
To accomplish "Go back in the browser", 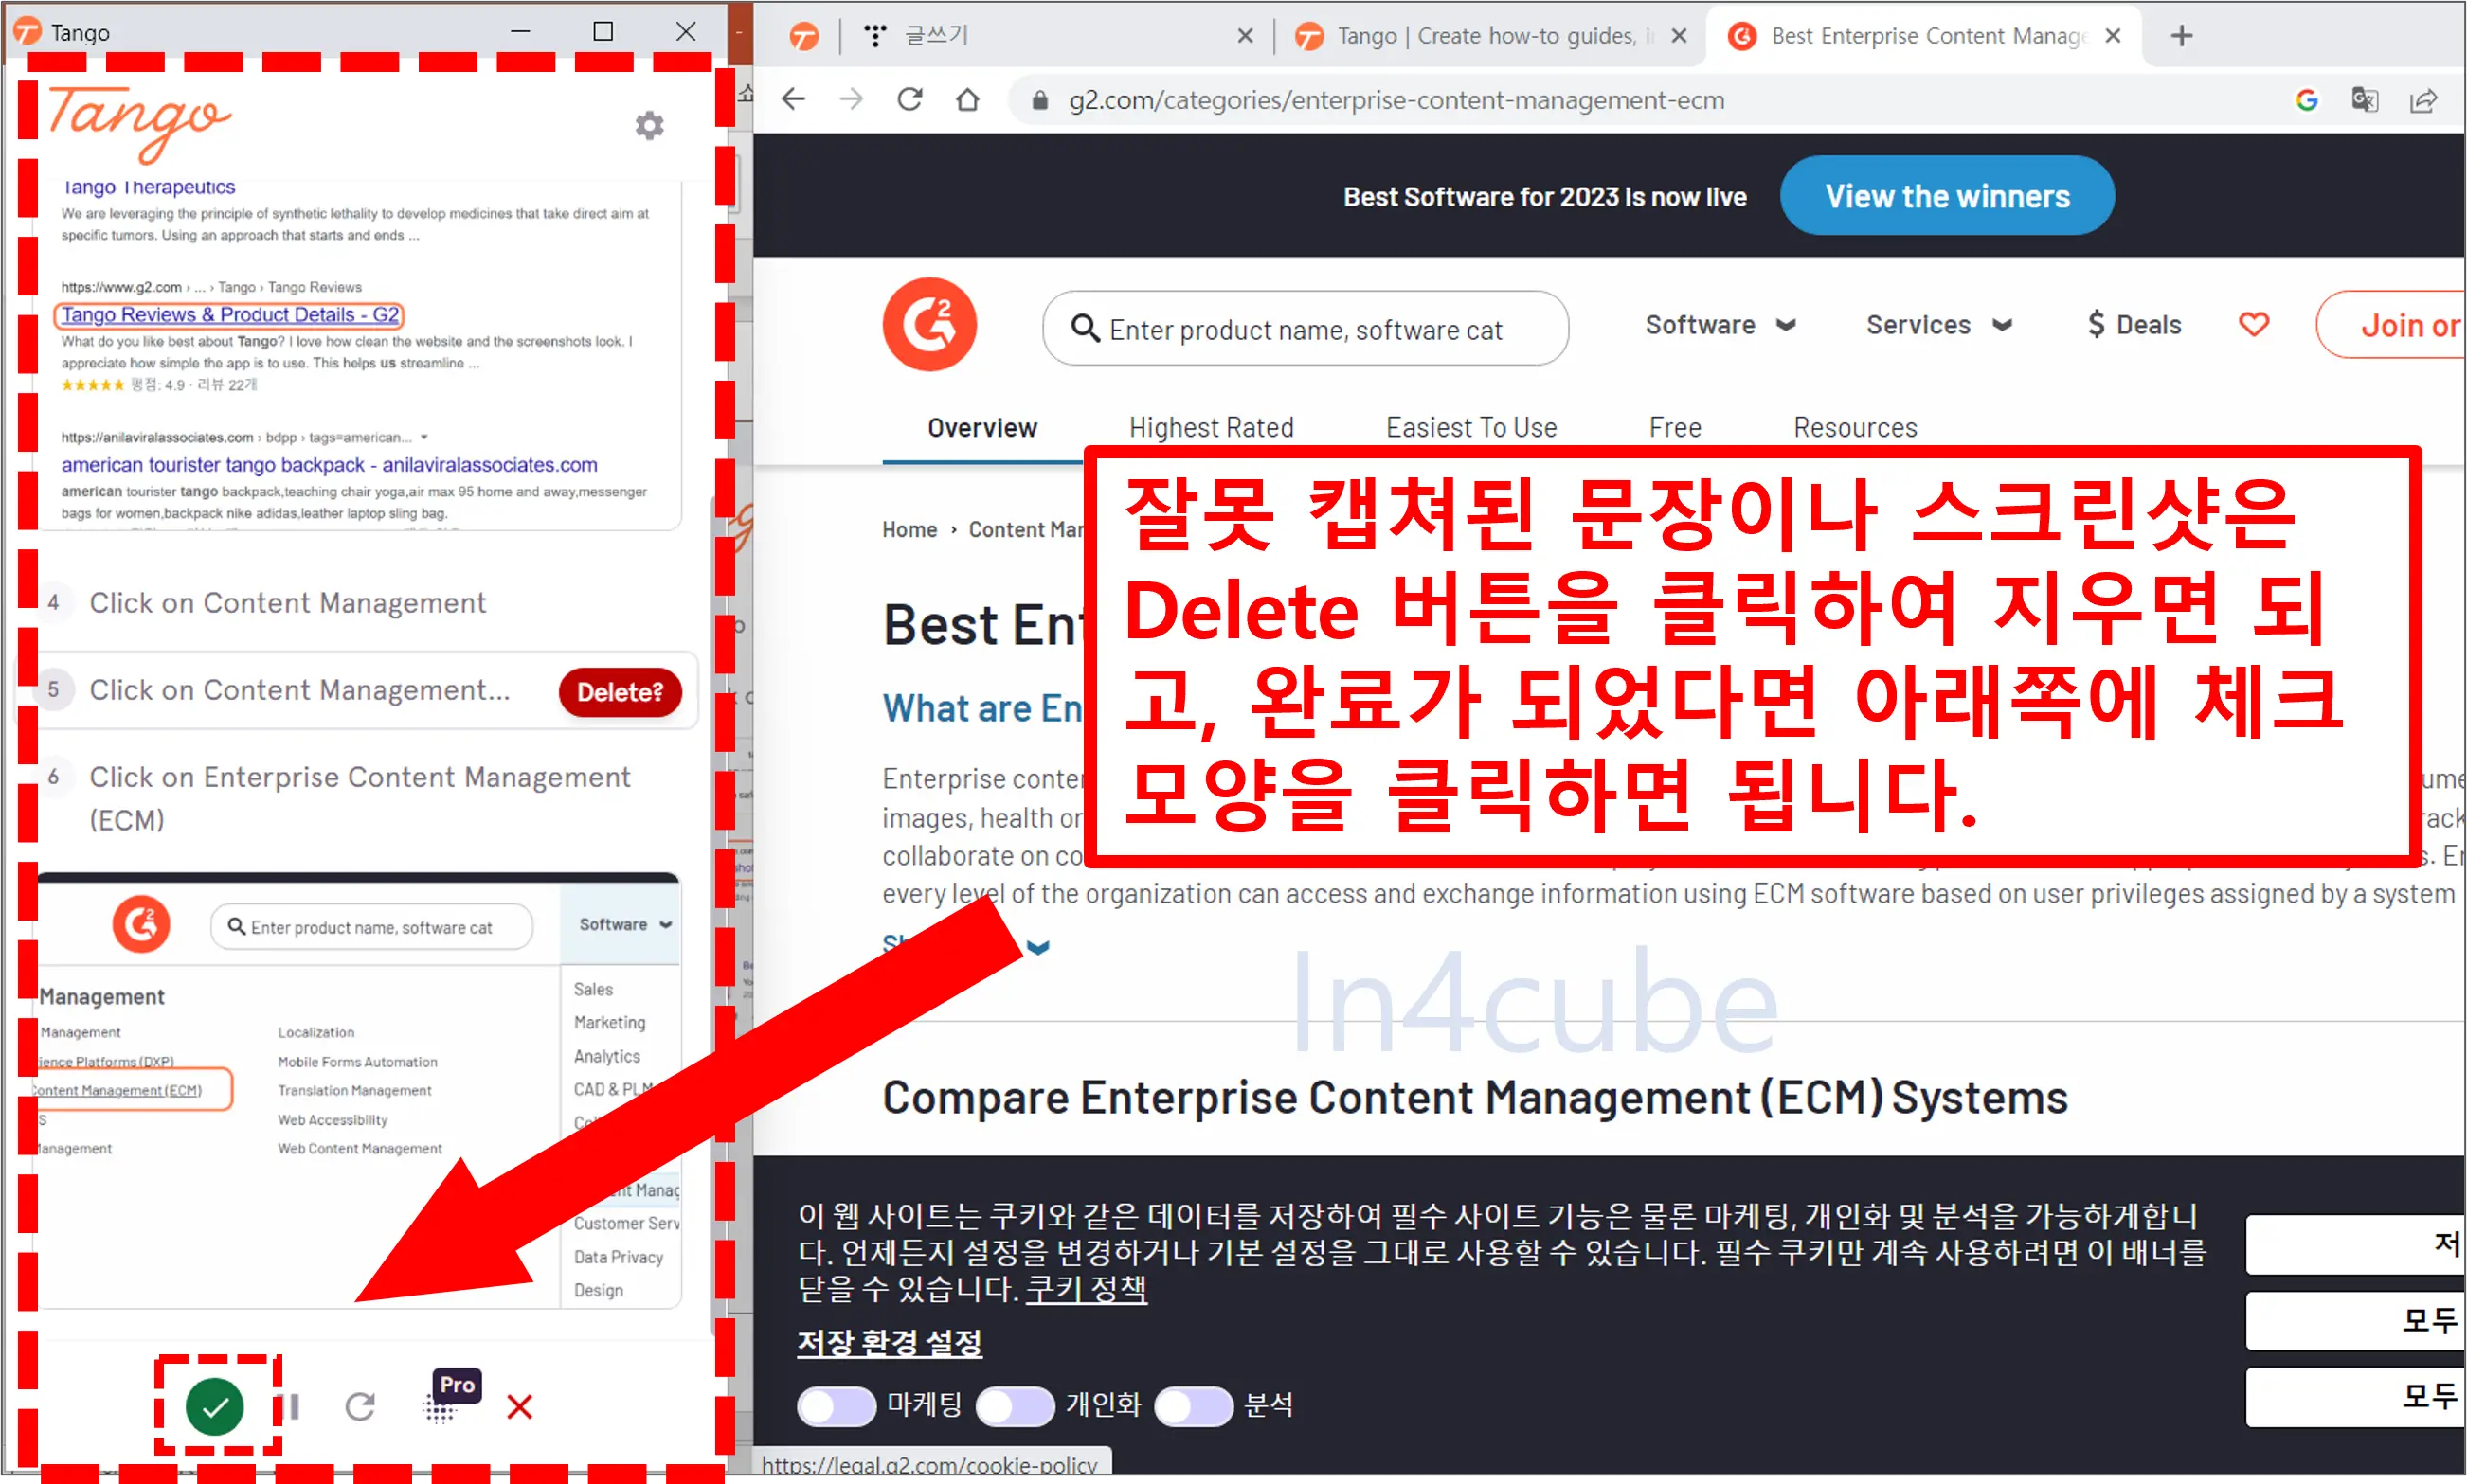I will coord(794,99).
